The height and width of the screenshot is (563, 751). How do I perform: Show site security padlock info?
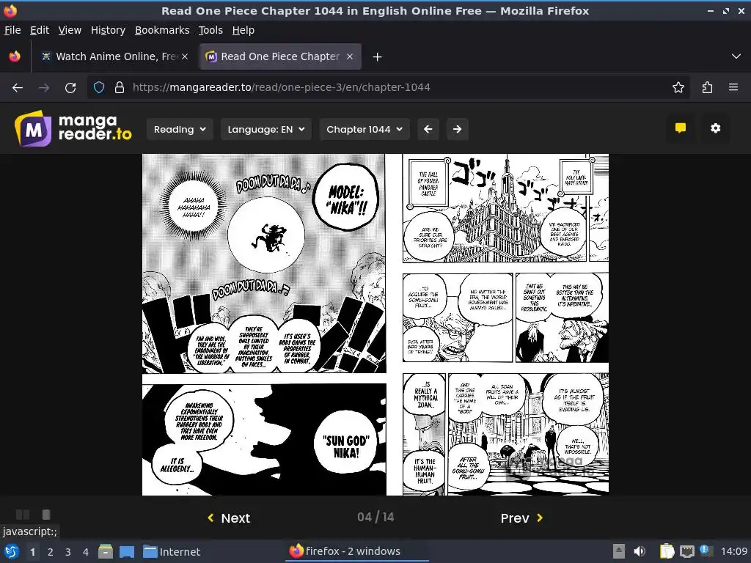pyautogui.click(x=120, y=87)
